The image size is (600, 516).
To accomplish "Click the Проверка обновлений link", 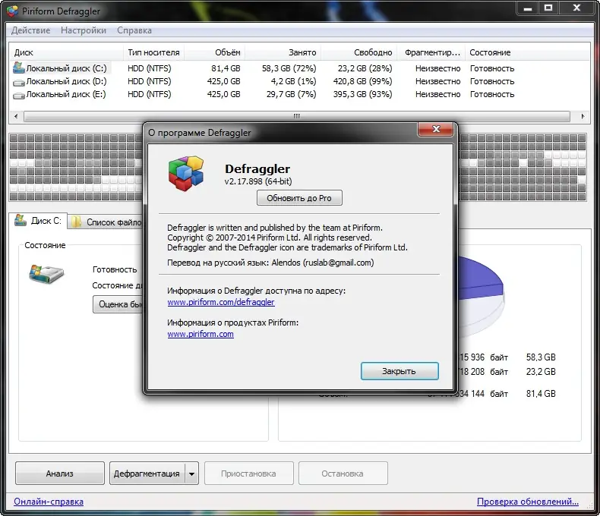I will tap(528, 501).
